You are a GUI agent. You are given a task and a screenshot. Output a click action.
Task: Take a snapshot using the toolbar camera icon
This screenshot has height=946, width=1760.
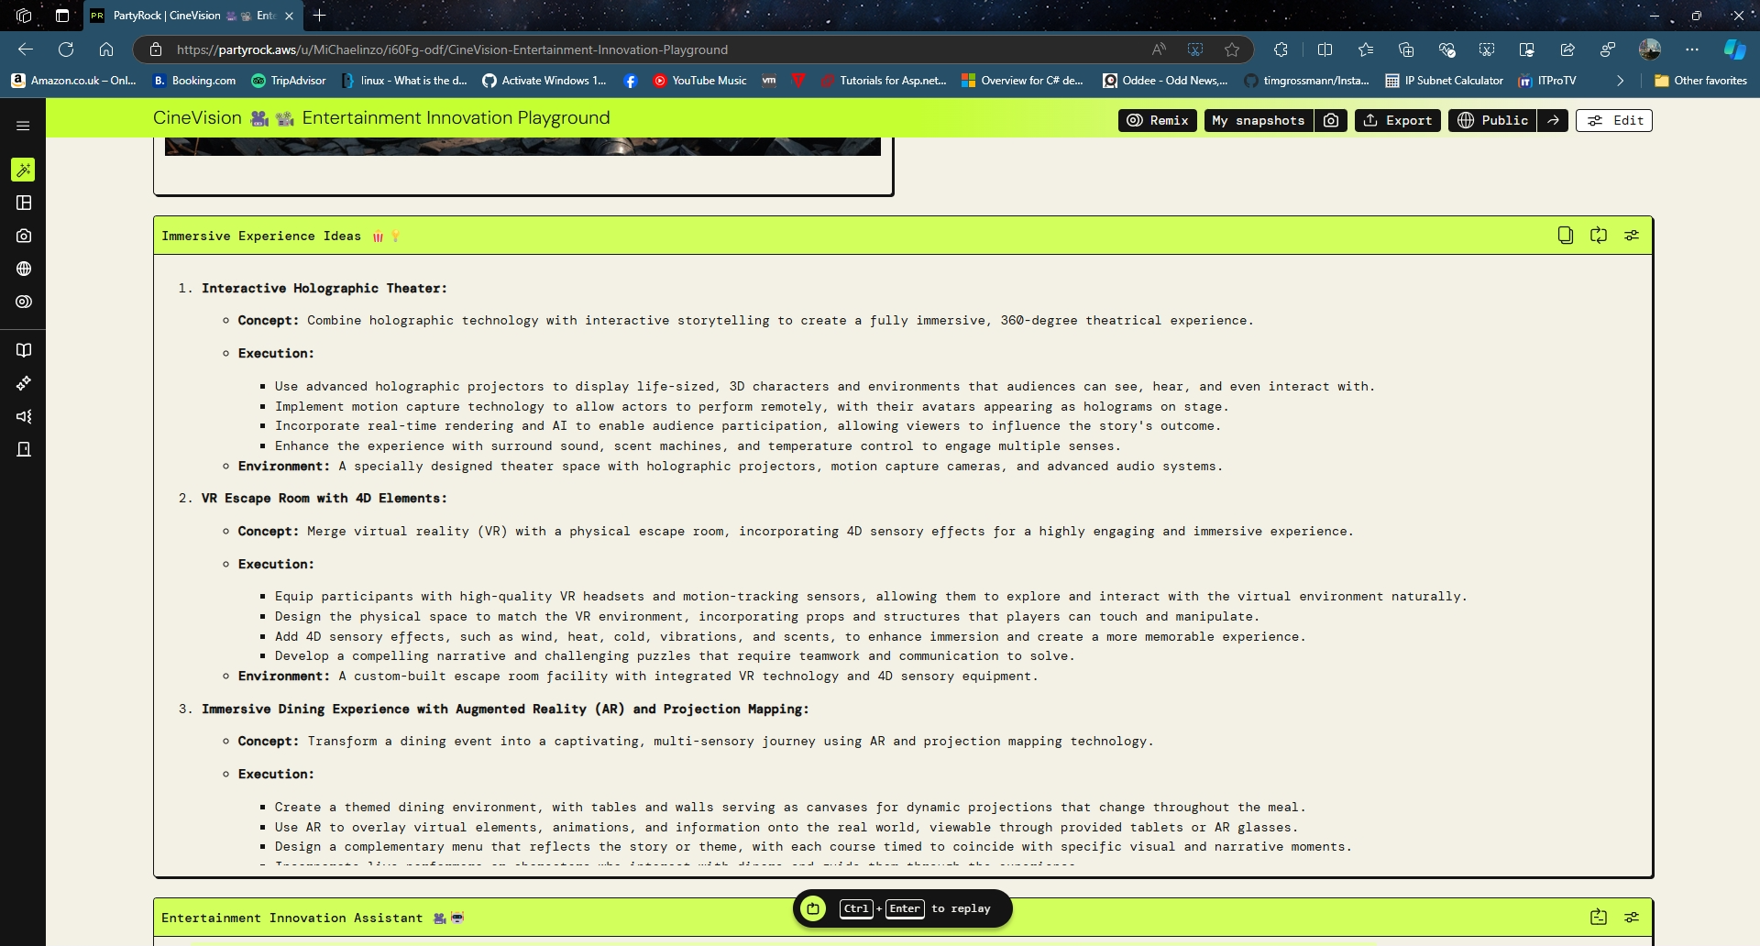click(1332, 120)
